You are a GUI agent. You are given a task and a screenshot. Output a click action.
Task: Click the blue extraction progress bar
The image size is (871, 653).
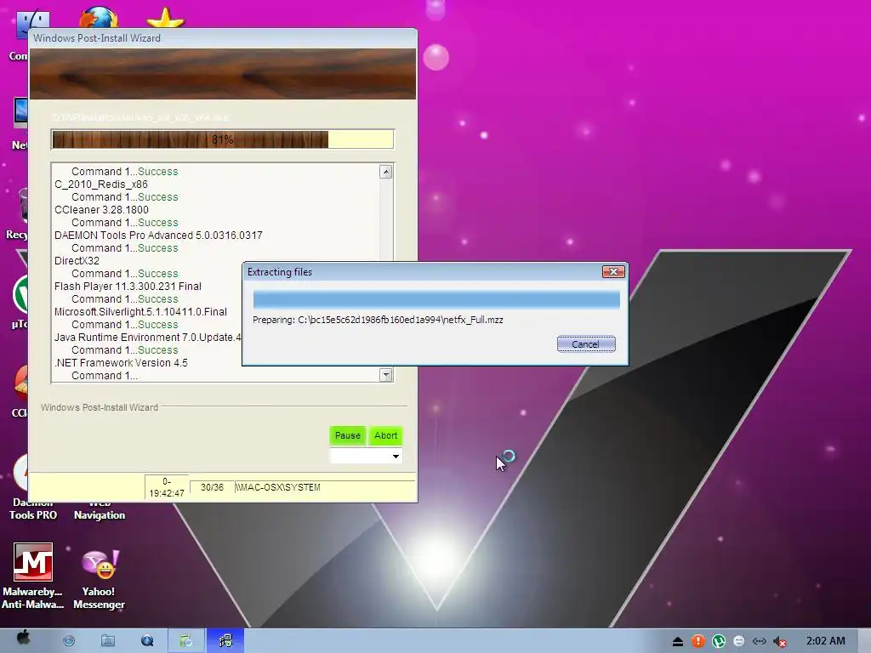(436, 300)
